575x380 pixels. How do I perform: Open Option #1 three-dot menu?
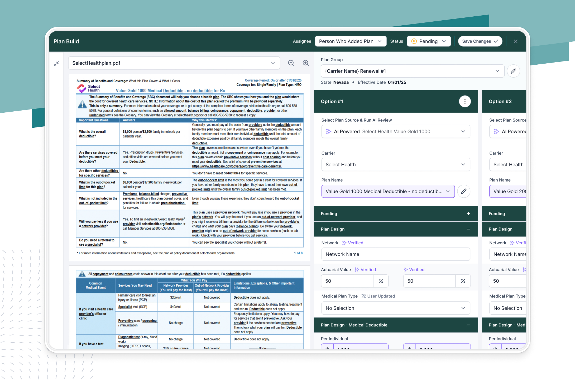[x=465, y=101]
